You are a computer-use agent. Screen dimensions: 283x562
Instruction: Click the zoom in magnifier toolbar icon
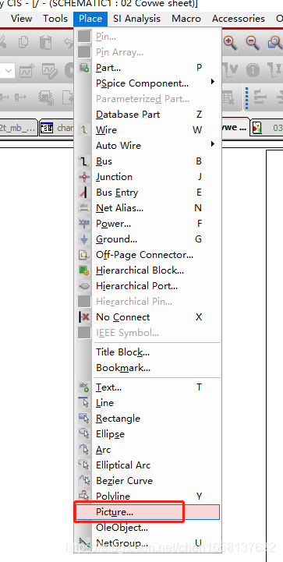[230, 43]
